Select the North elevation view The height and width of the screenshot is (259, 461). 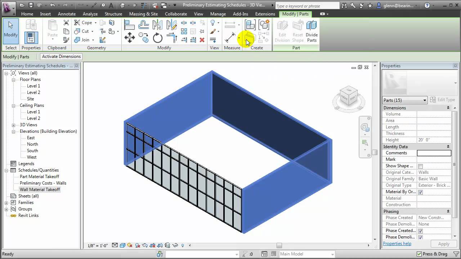click(x=32, y=144)
